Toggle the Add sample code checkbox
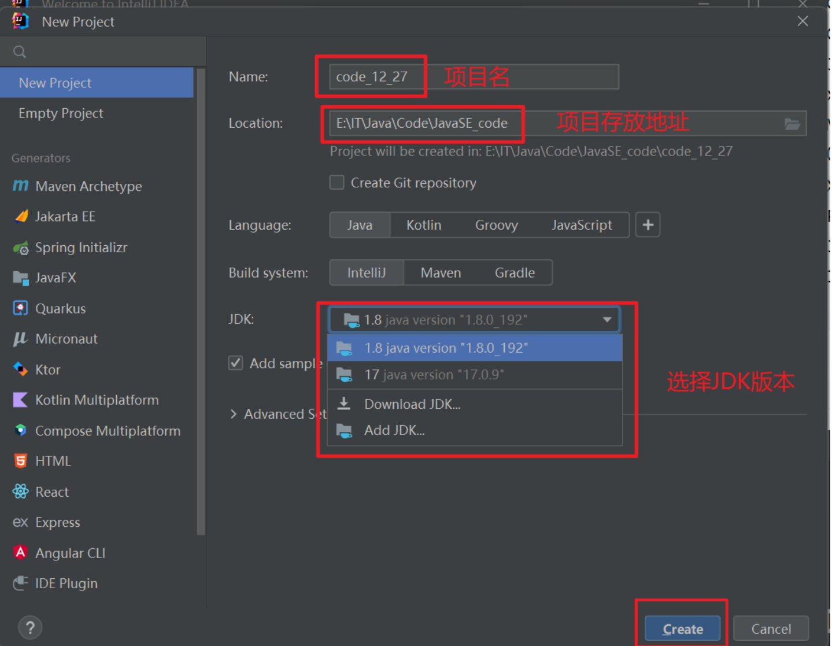 click(x=235, y=363)
